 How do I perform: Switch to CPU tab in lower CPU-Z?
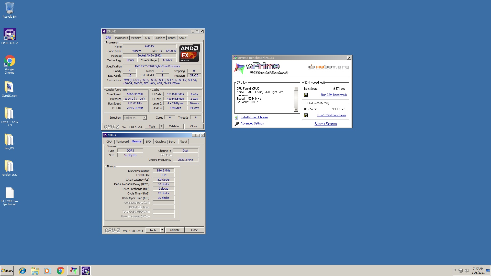pyautogui.click(x=109, y=142)
